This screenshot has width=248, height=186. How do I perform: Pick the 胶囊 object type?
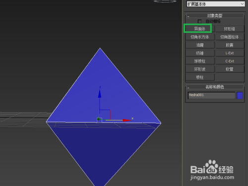(x=230, y=45)
